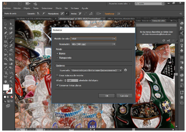Select the Lasso tool
The width and height of the screenshot is (186, 132).
[x=11, y=28]
